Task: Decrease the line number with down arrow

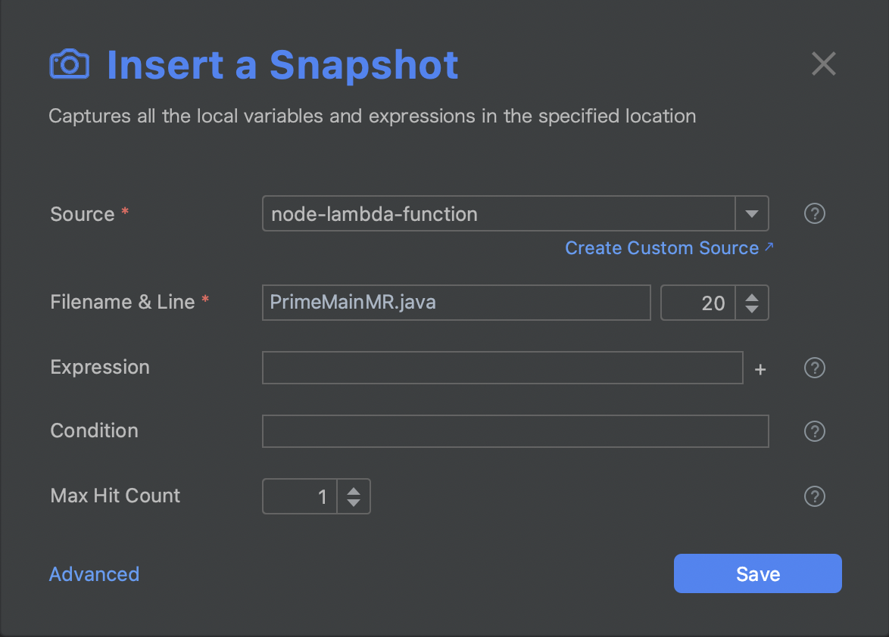Action: point(752,309)
